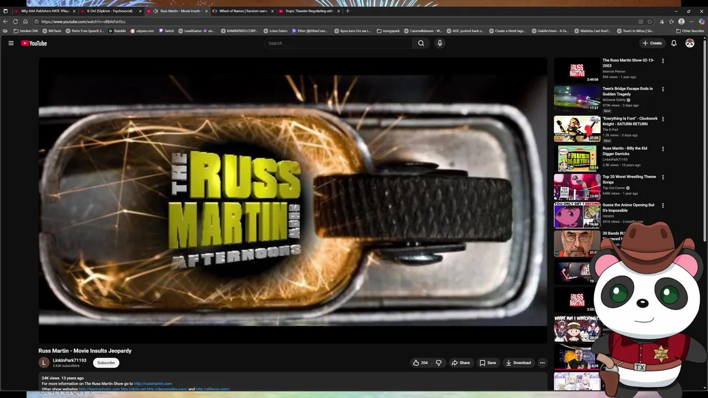The width and height of the screenshot is (708, 398).
Task: Open the Parler Free Speech bookmark
Action: [85, 31]
